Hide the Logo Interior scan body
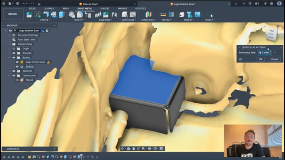285x160 pixels. pyautogui.click(x=17, y=62)
